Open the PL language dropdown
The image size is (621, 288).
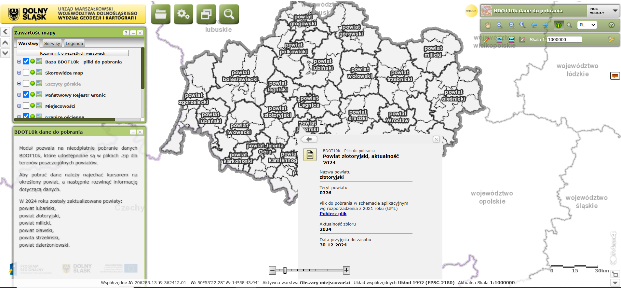pos(587,25)
